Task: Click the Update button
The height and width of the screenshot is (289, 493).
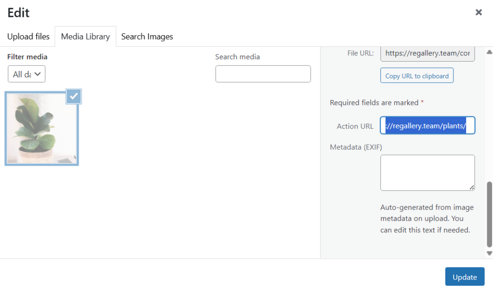Action: 465,277
